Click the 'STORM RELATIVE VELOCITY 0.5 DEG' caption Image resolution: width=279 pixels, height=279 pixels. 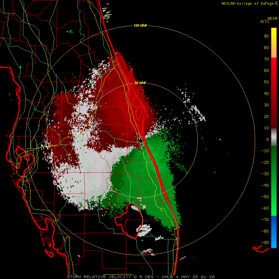(110, 277)
